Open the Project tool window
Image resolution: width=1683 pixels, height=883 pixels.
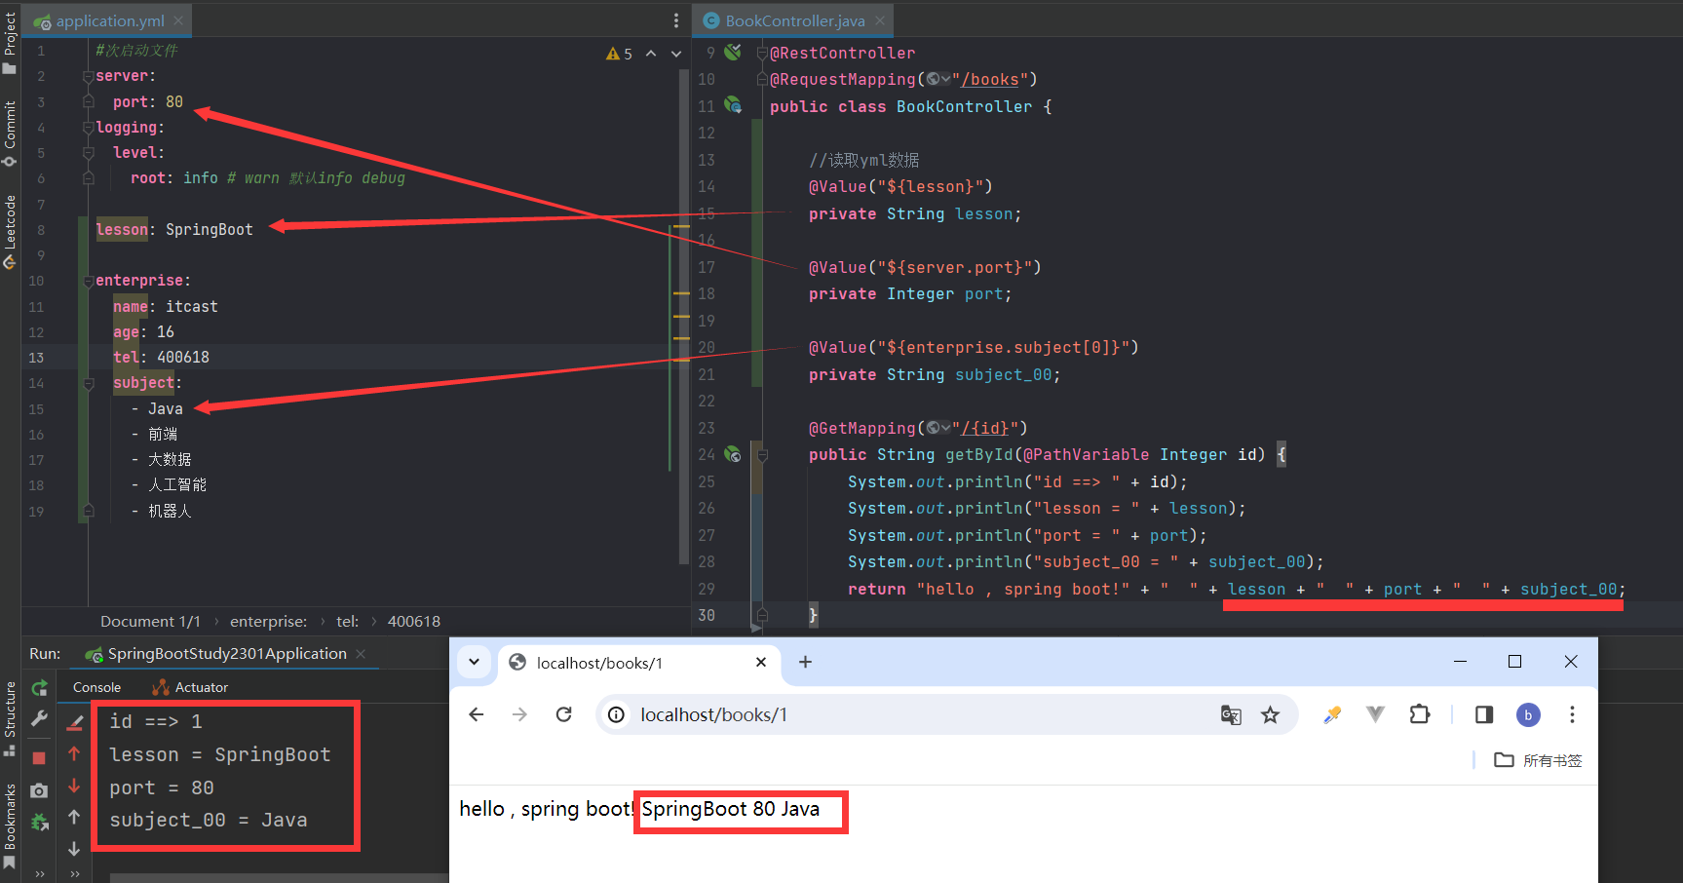(x=10, y=43)
